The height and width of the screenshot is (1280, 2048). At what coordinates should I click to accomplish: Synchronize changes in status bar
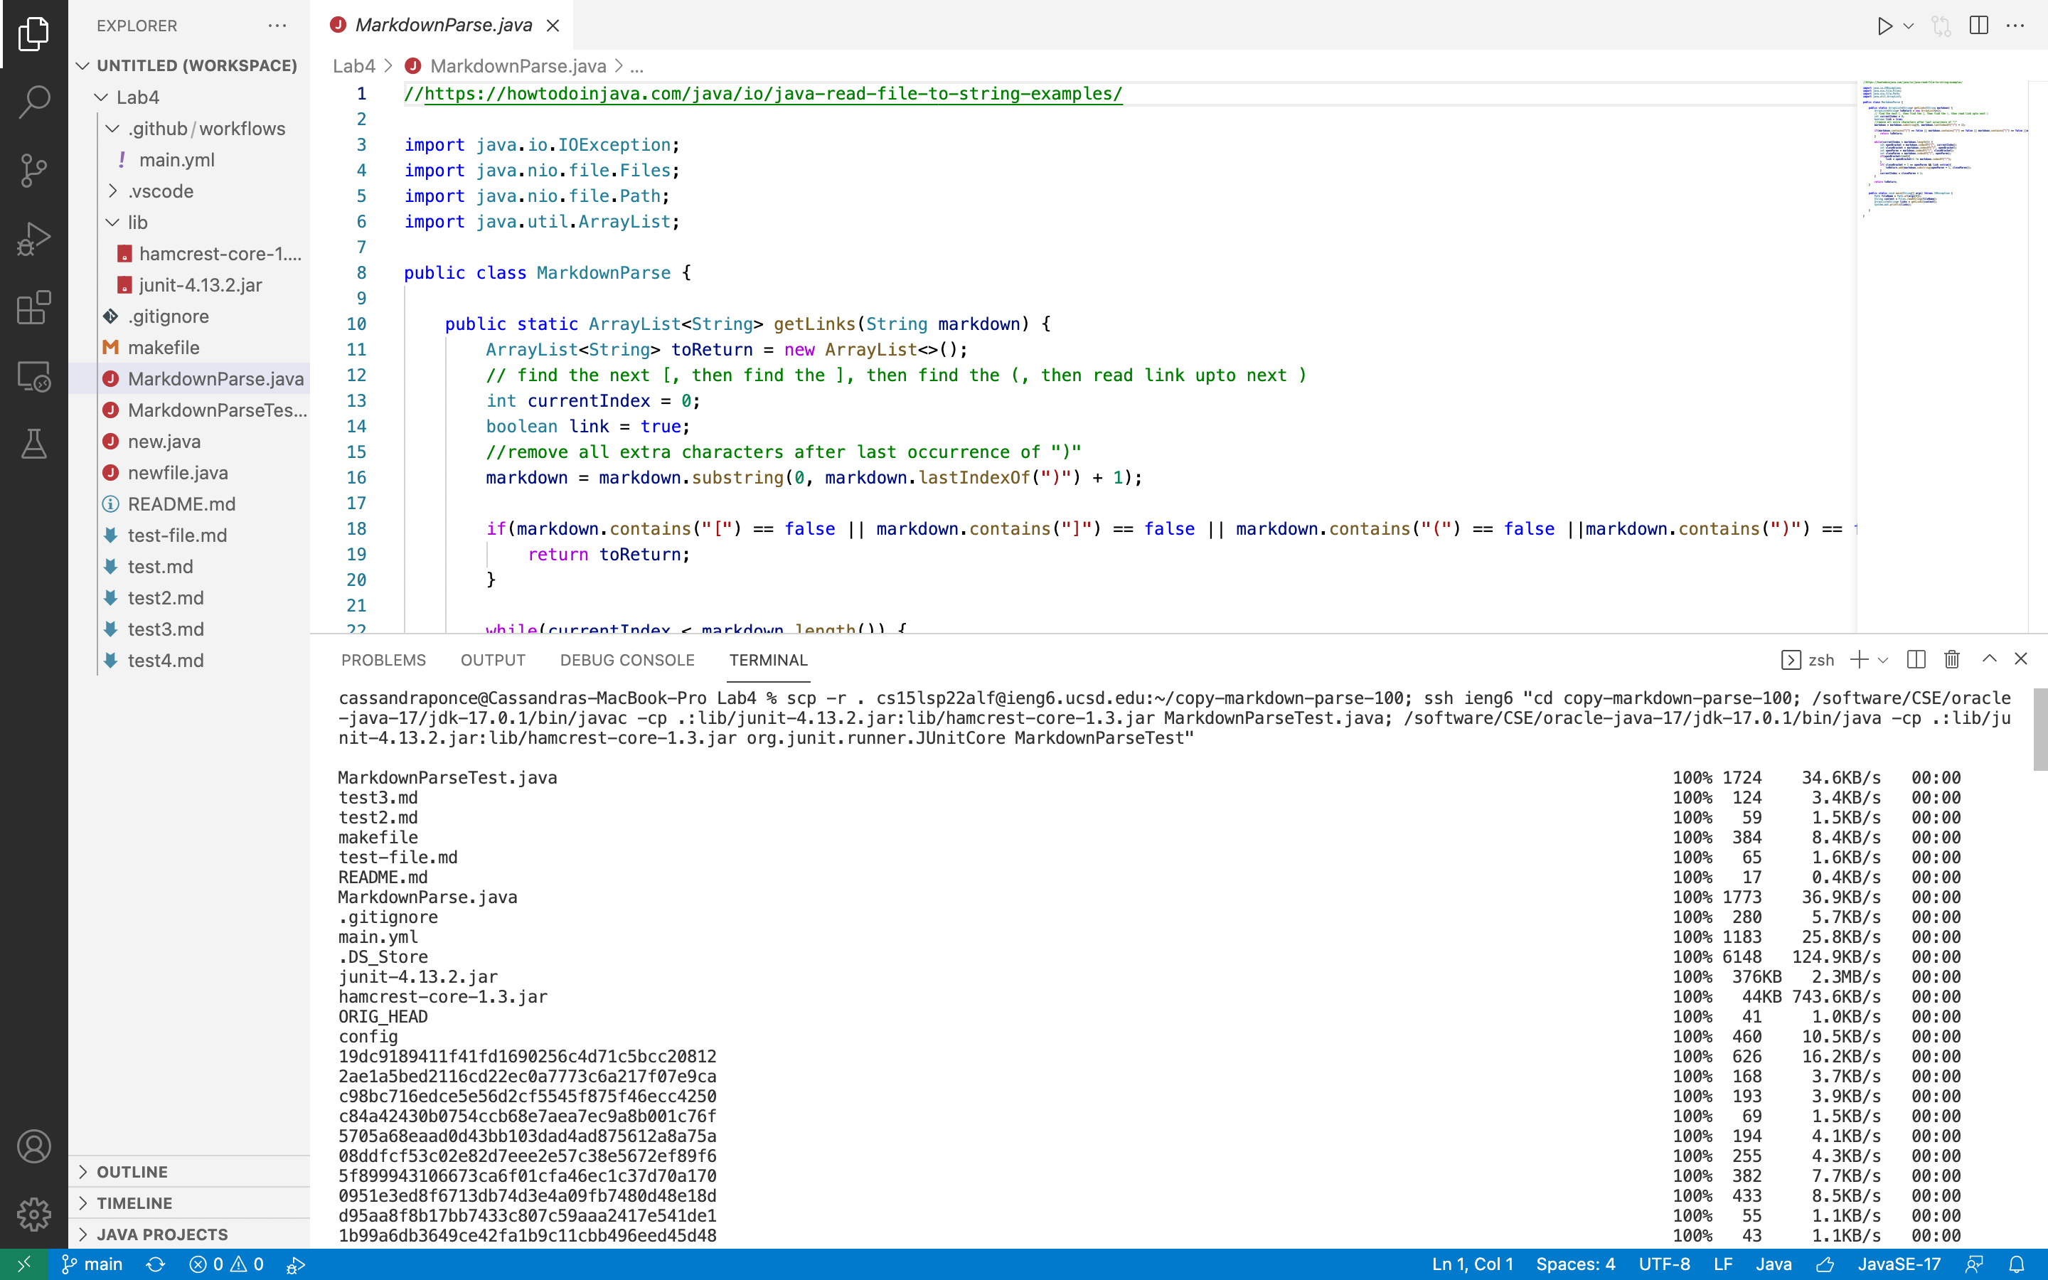[x=156, y=1264]
